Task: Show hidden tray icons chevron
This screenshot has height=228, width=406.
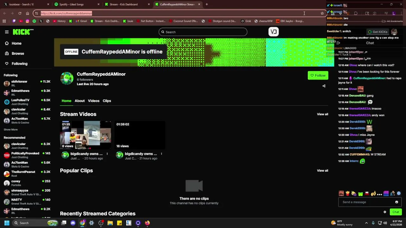Action: pyautogui.click(x=366, y=223)
